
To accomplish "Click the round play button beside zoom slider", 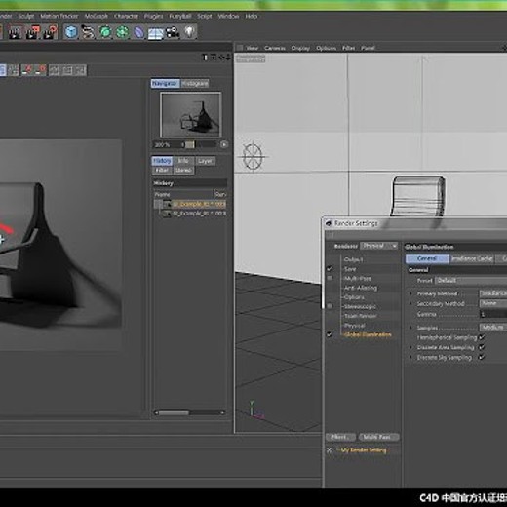I will 224,144.
